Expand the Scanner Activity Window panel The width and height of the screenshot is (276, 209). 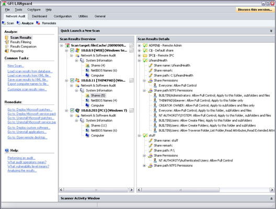point(271,199)
